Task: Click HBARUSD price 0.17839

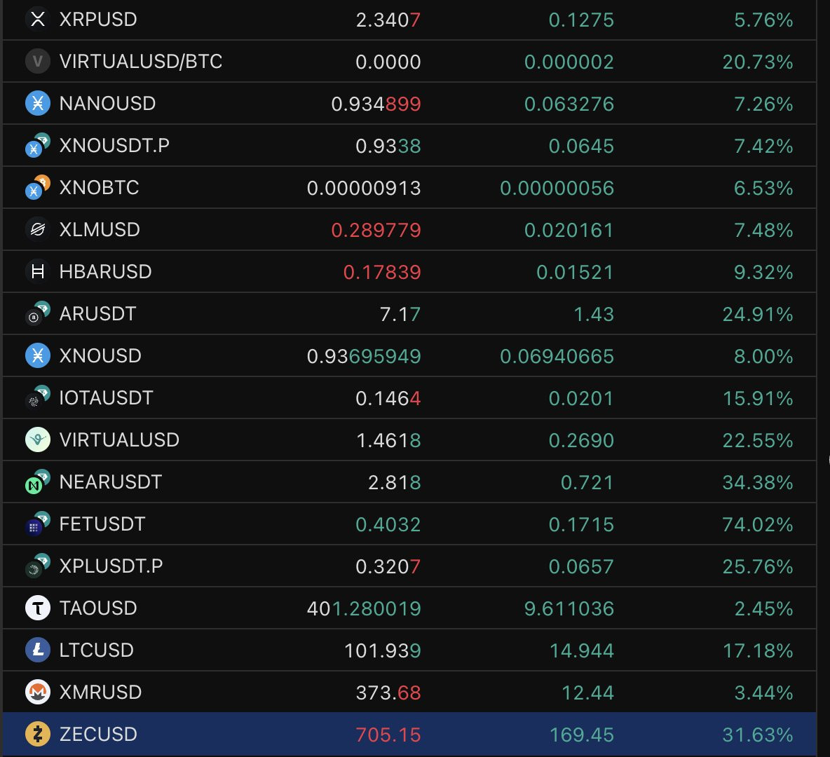Action: [381, 272]
